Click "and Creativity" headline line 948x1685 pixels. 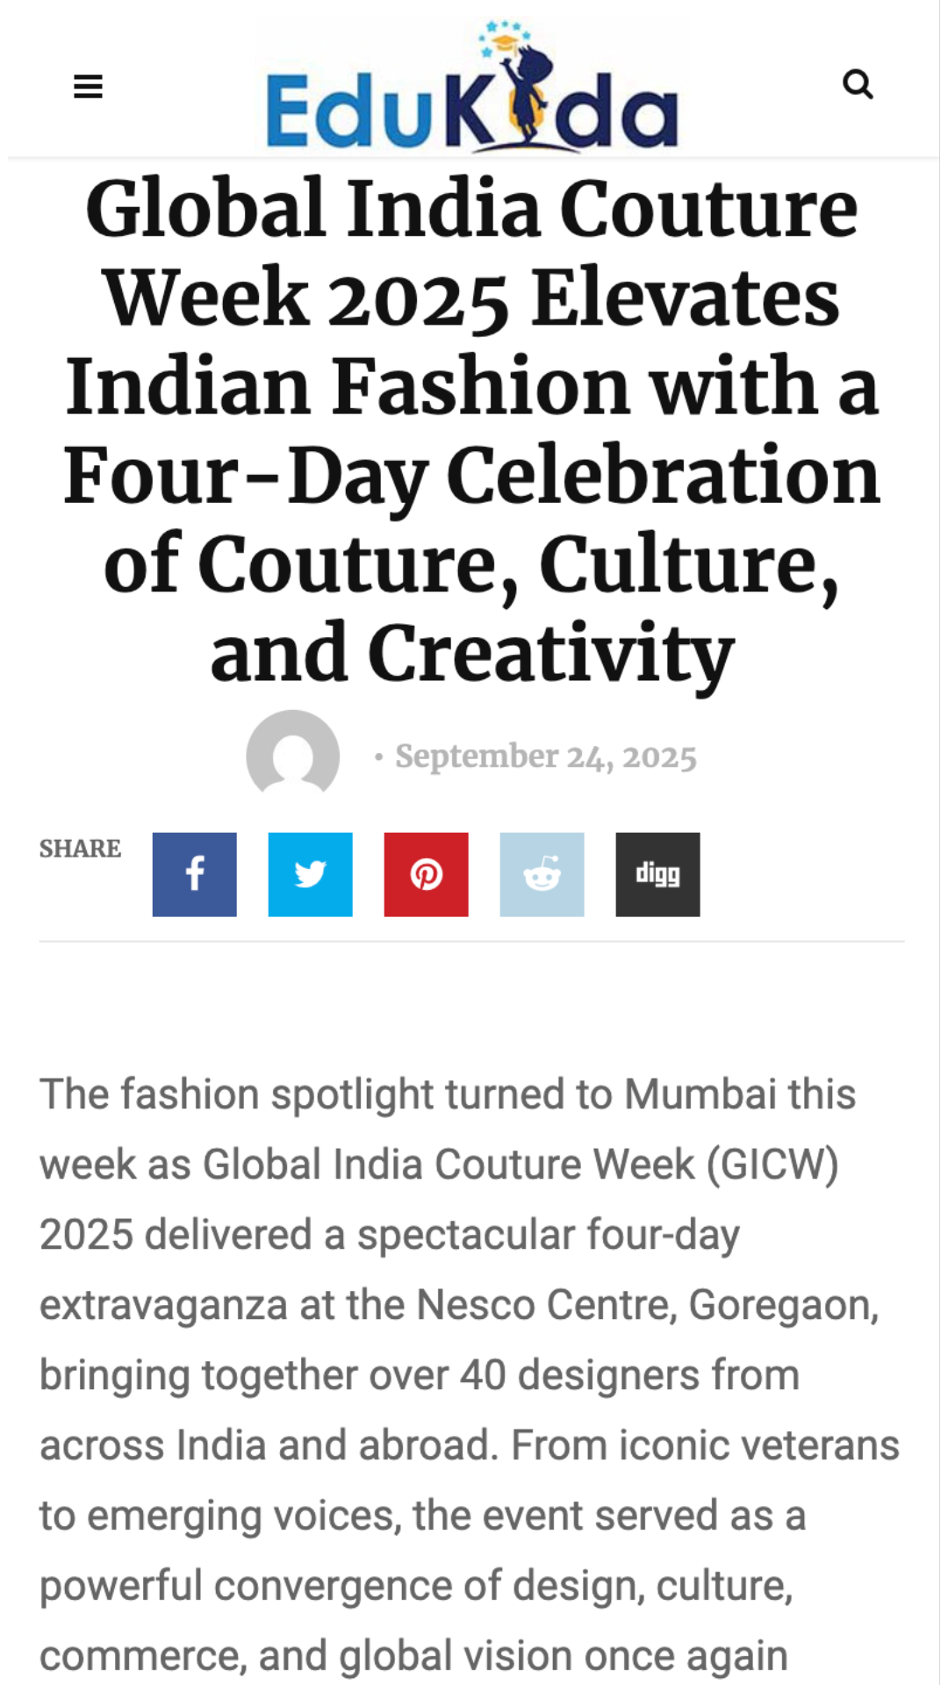(472, 653)
